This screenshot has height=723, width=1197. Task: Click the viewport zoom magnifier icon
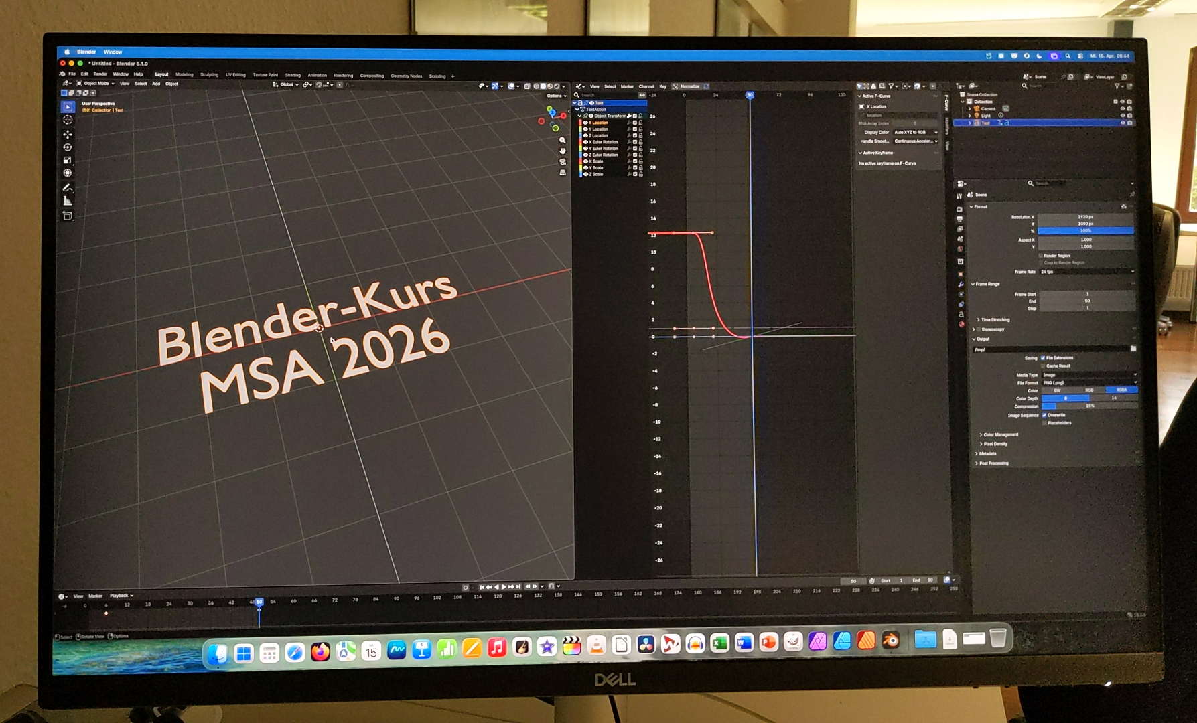tap(563, 140)
